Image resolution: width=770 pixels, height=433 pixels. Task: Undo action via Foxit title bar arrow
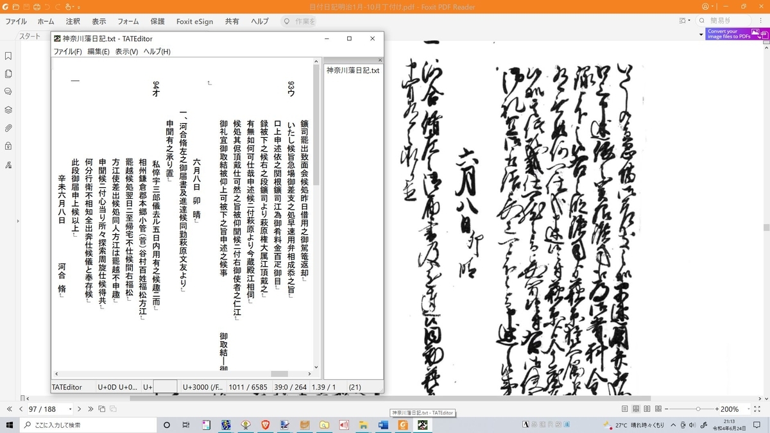tap(48, 6)
